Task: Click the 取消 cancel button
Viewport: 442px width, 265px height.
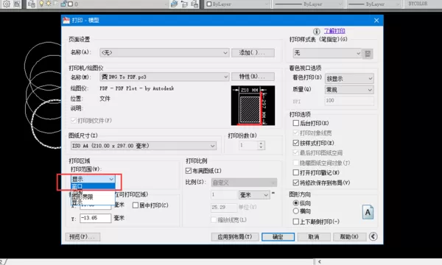Action: pyautogui.click(x=314, y=237)
